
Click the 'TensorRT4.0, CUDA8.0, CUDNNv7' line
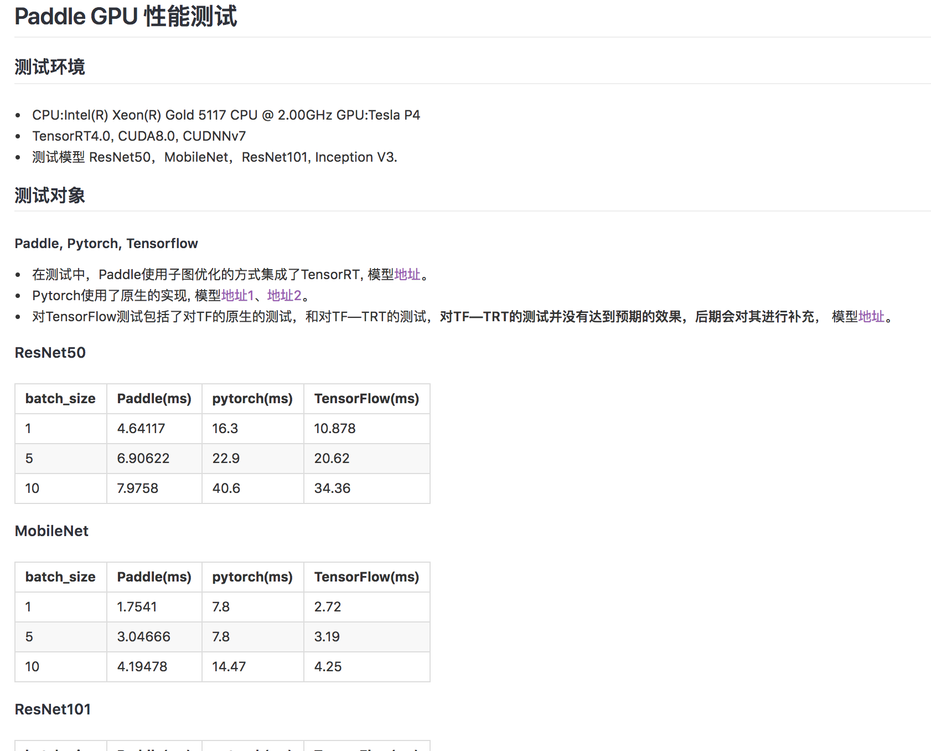coord(139,136)
